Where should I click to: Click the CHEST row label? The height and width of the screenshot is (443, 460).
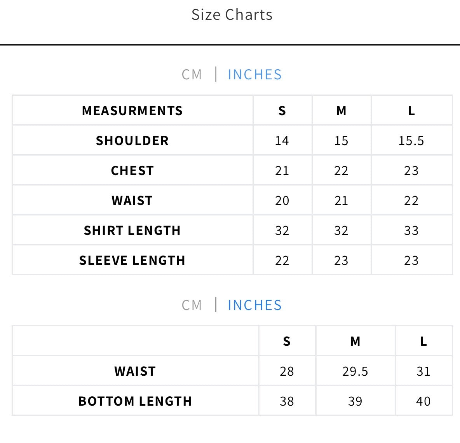pyautogui.click(x=132, y=171)
